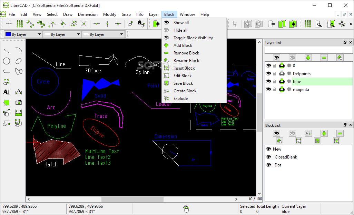The width and height of the screenshot is (354, 215).
Task: Click the drawing's vertical scrollbar down arrow
Action: [259, 194]
